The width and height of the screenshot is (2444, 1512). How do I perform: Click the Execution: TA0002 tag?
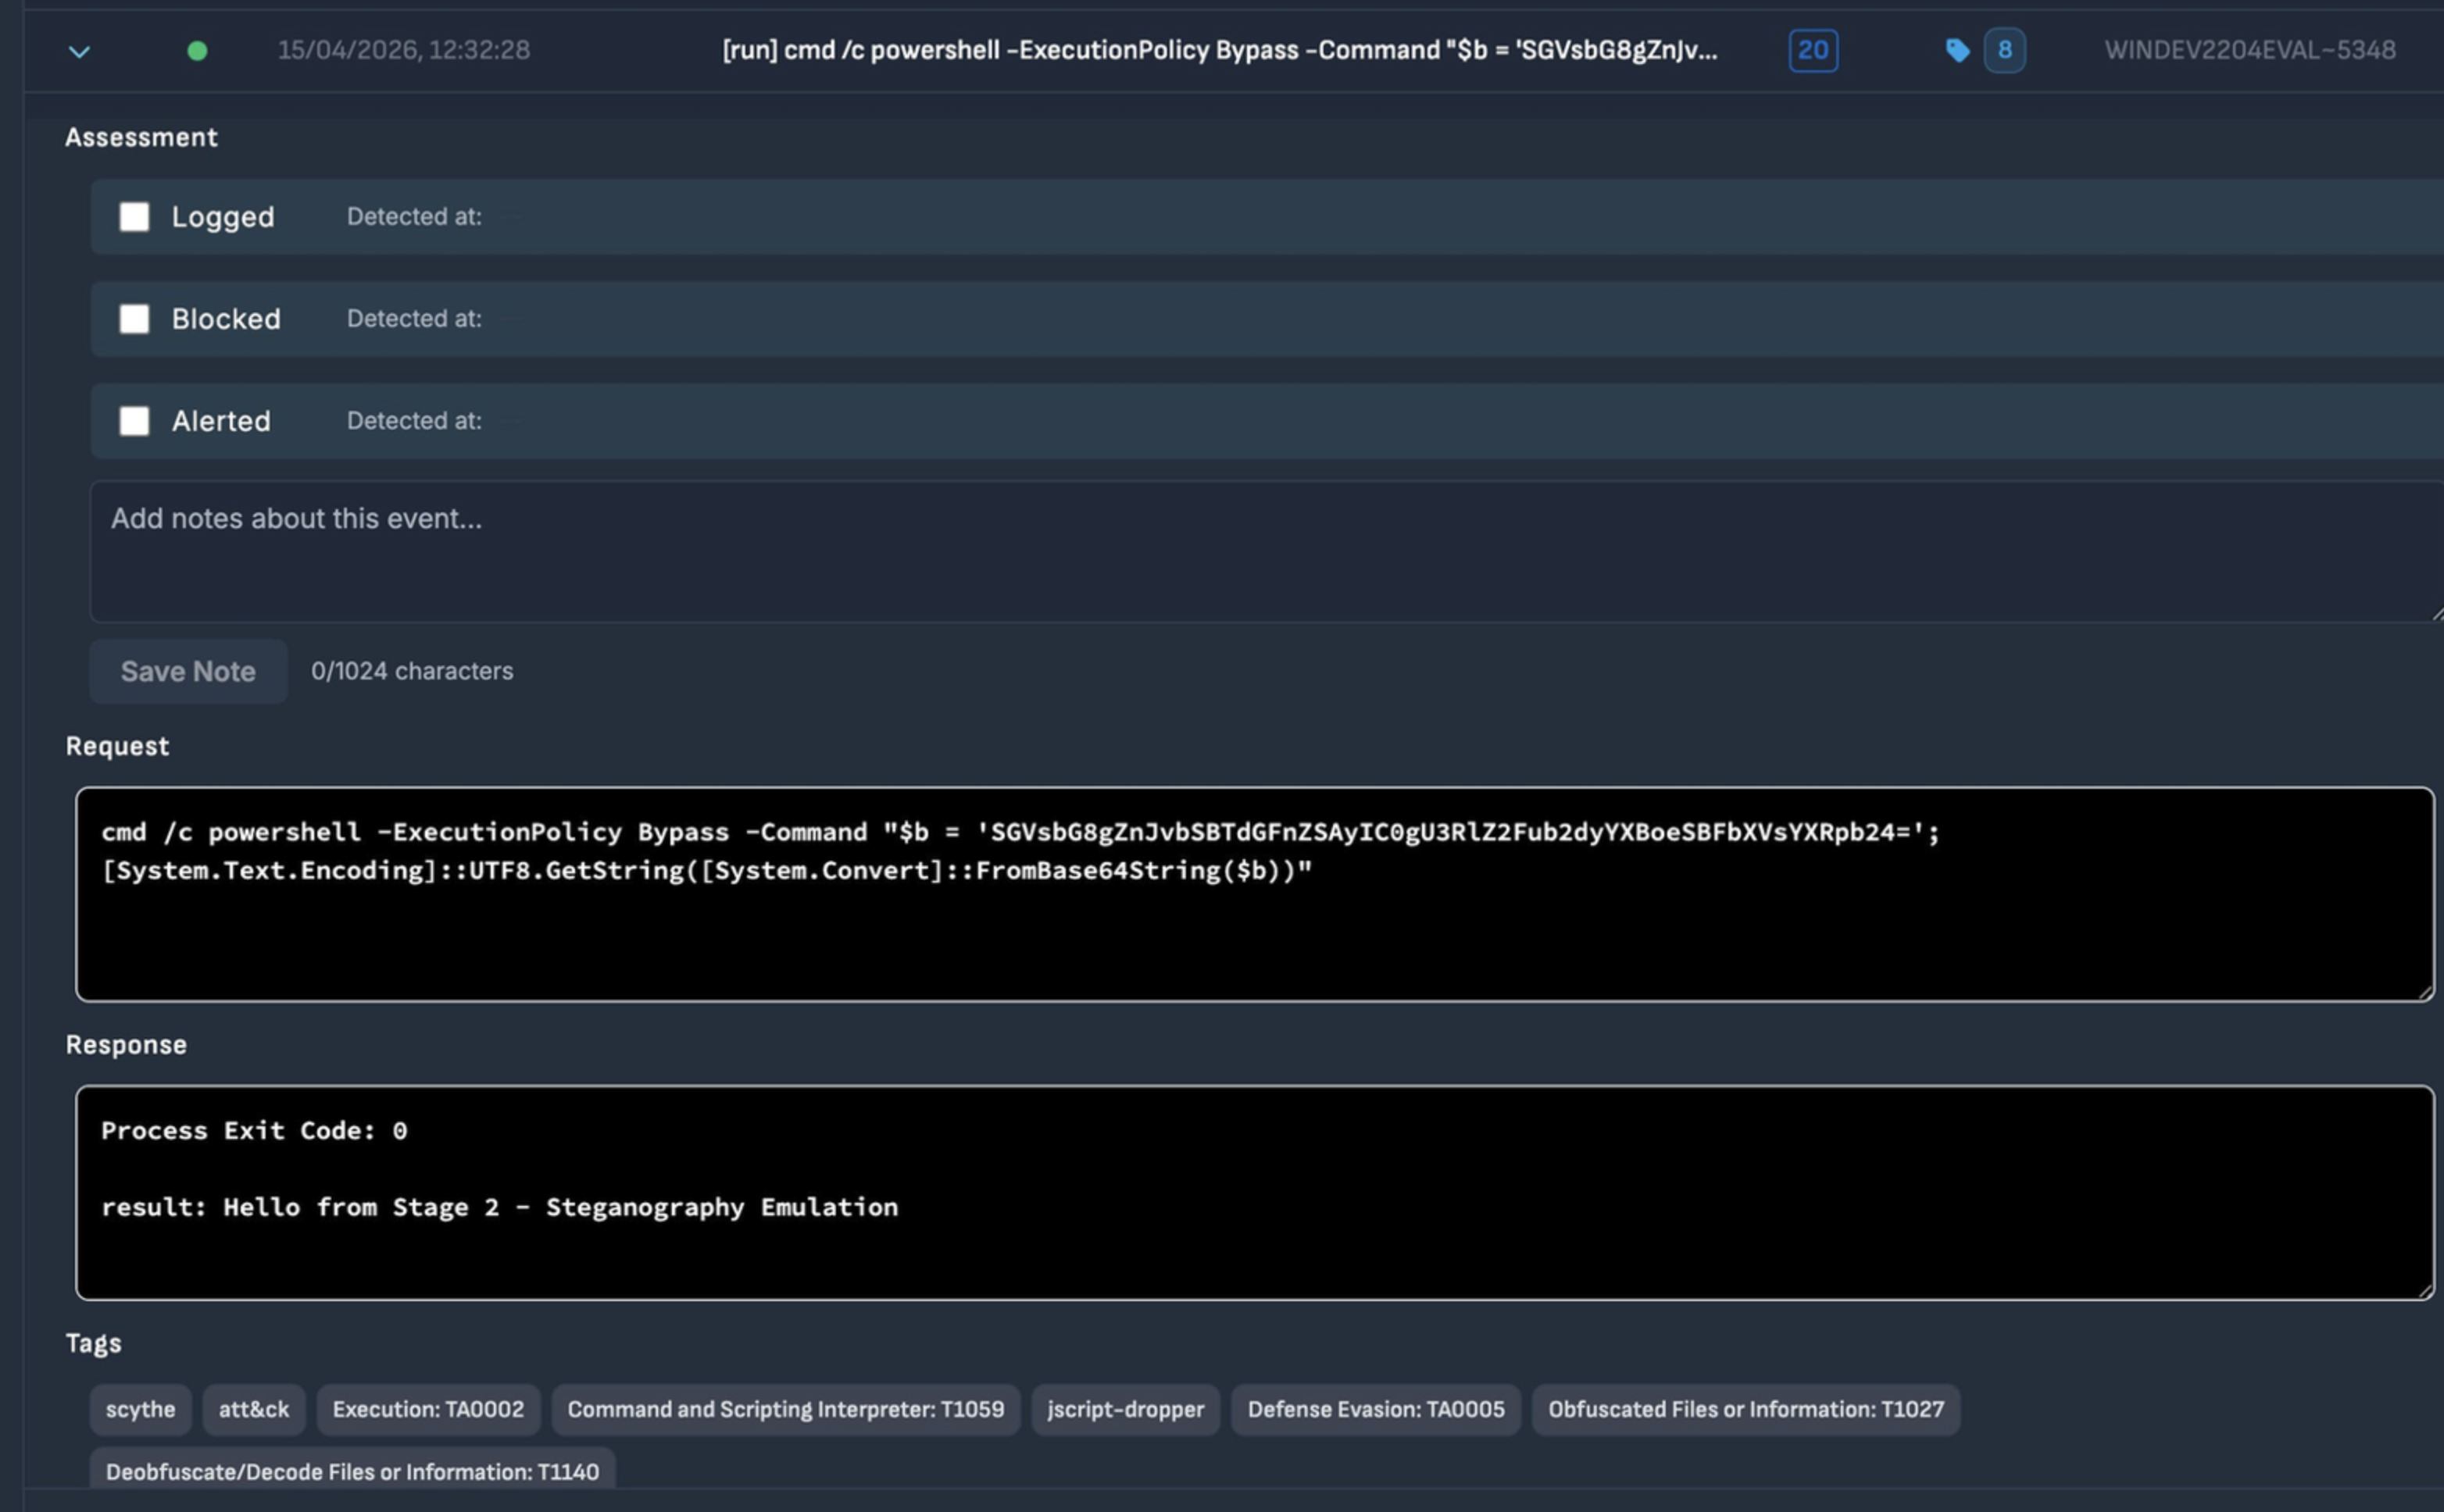tap(428, 1409)
